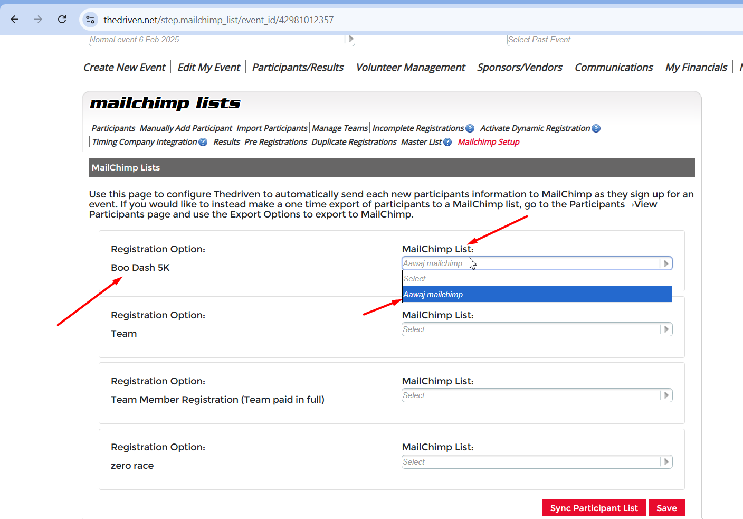Open help icon next to Timing Company Integration
This screenshot has height=519, width=743.
[203, 142]
